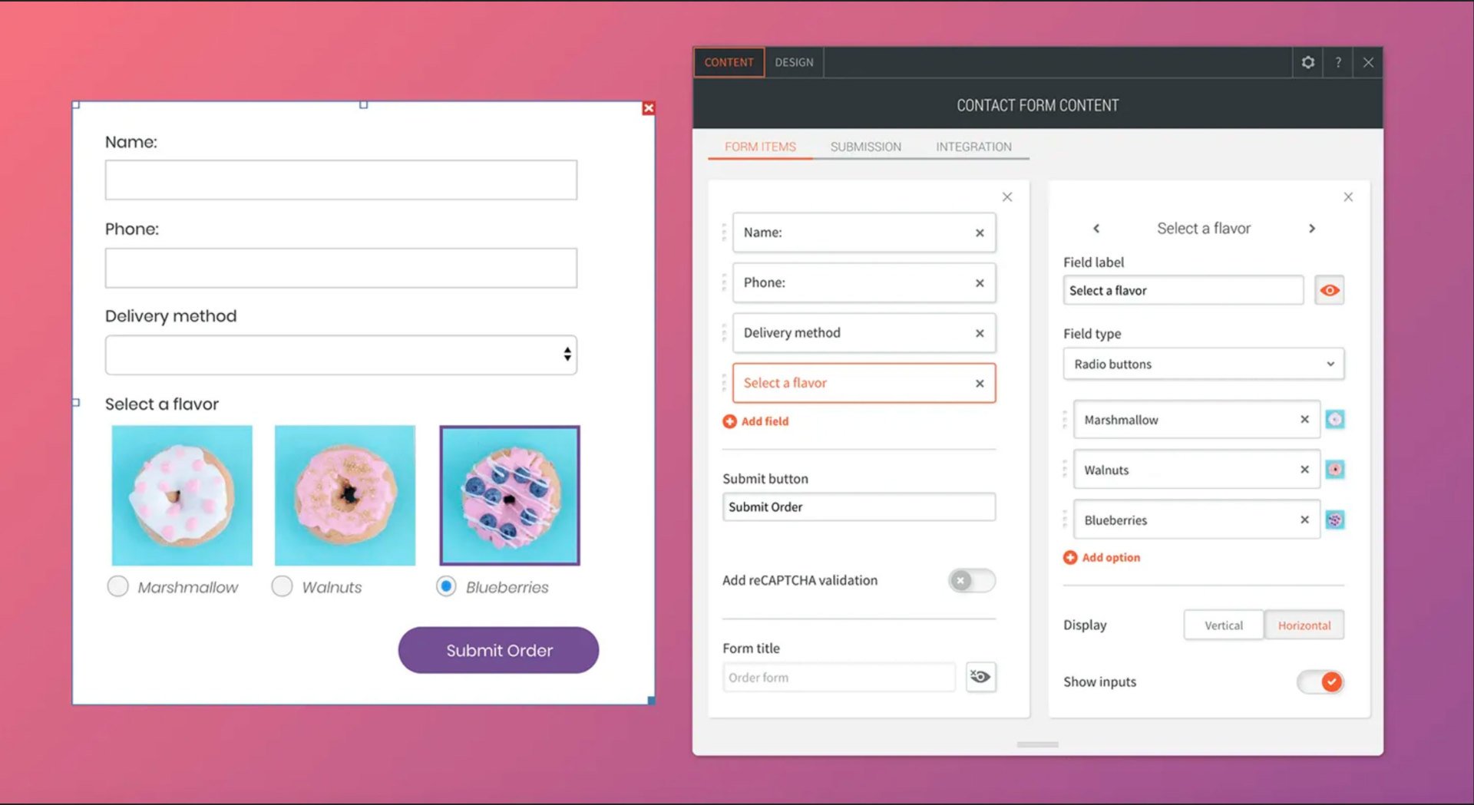The height and width of the screenshot is (805, 1474).
Task: Set Display to Vertical
Action: 1223,625
